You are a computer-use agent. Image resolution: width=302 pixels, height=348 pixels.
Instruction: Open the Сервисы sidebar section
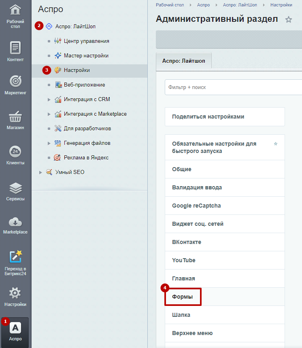coord(15,191)
